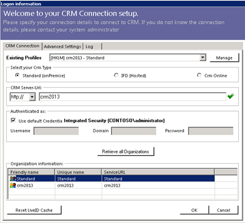Select Standard in Unique name column
Viewport: 245px width, 223px height.
click(66, 179)
